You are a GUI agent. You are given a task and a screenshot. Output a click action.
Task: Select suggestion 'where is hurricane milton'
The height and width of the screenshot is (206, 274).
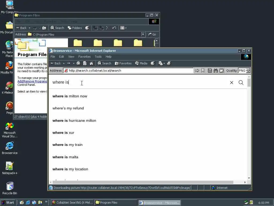74,120
